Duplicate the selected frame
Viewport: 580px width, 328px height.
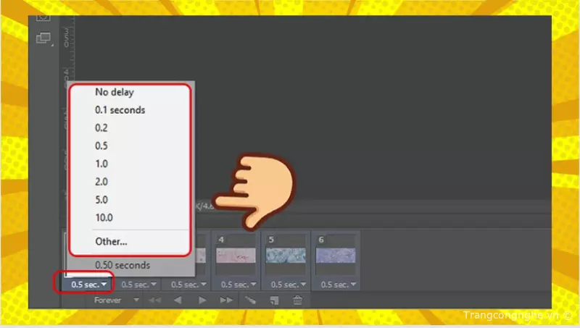(275, 300)
